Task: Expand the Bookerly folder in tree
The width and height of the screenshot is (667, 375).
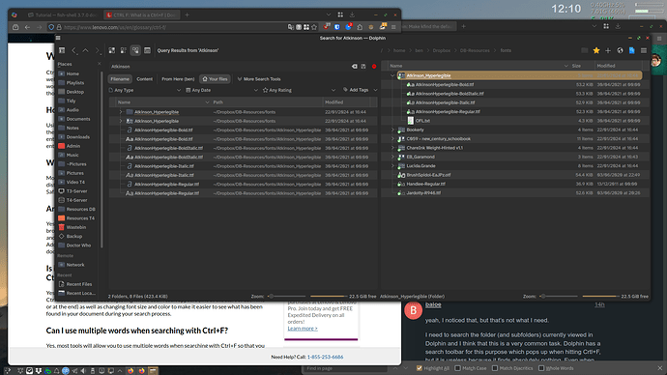Action: coord(392,130)
